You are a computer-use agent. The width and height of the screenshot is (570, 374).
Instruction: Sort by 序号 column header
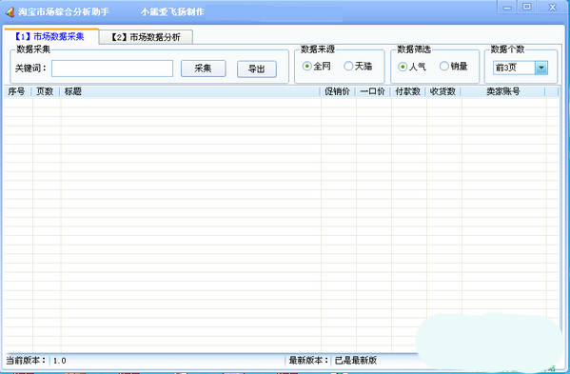pyautogui.click(x=17, y=91)
